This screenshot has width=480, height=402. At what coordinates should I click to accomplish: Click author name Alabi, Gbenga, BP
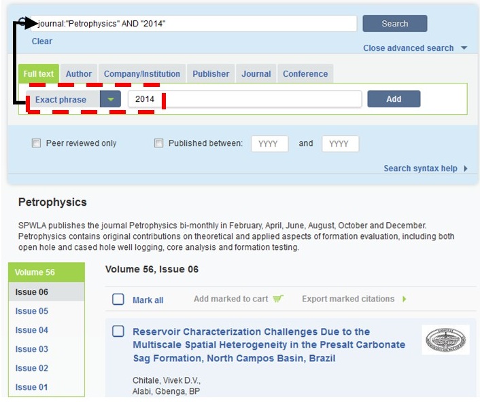(166, 391)
